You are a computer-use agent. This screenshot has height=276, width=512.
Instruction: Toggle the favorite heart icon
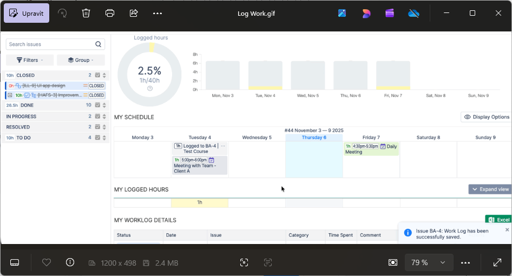pos(47,262)
